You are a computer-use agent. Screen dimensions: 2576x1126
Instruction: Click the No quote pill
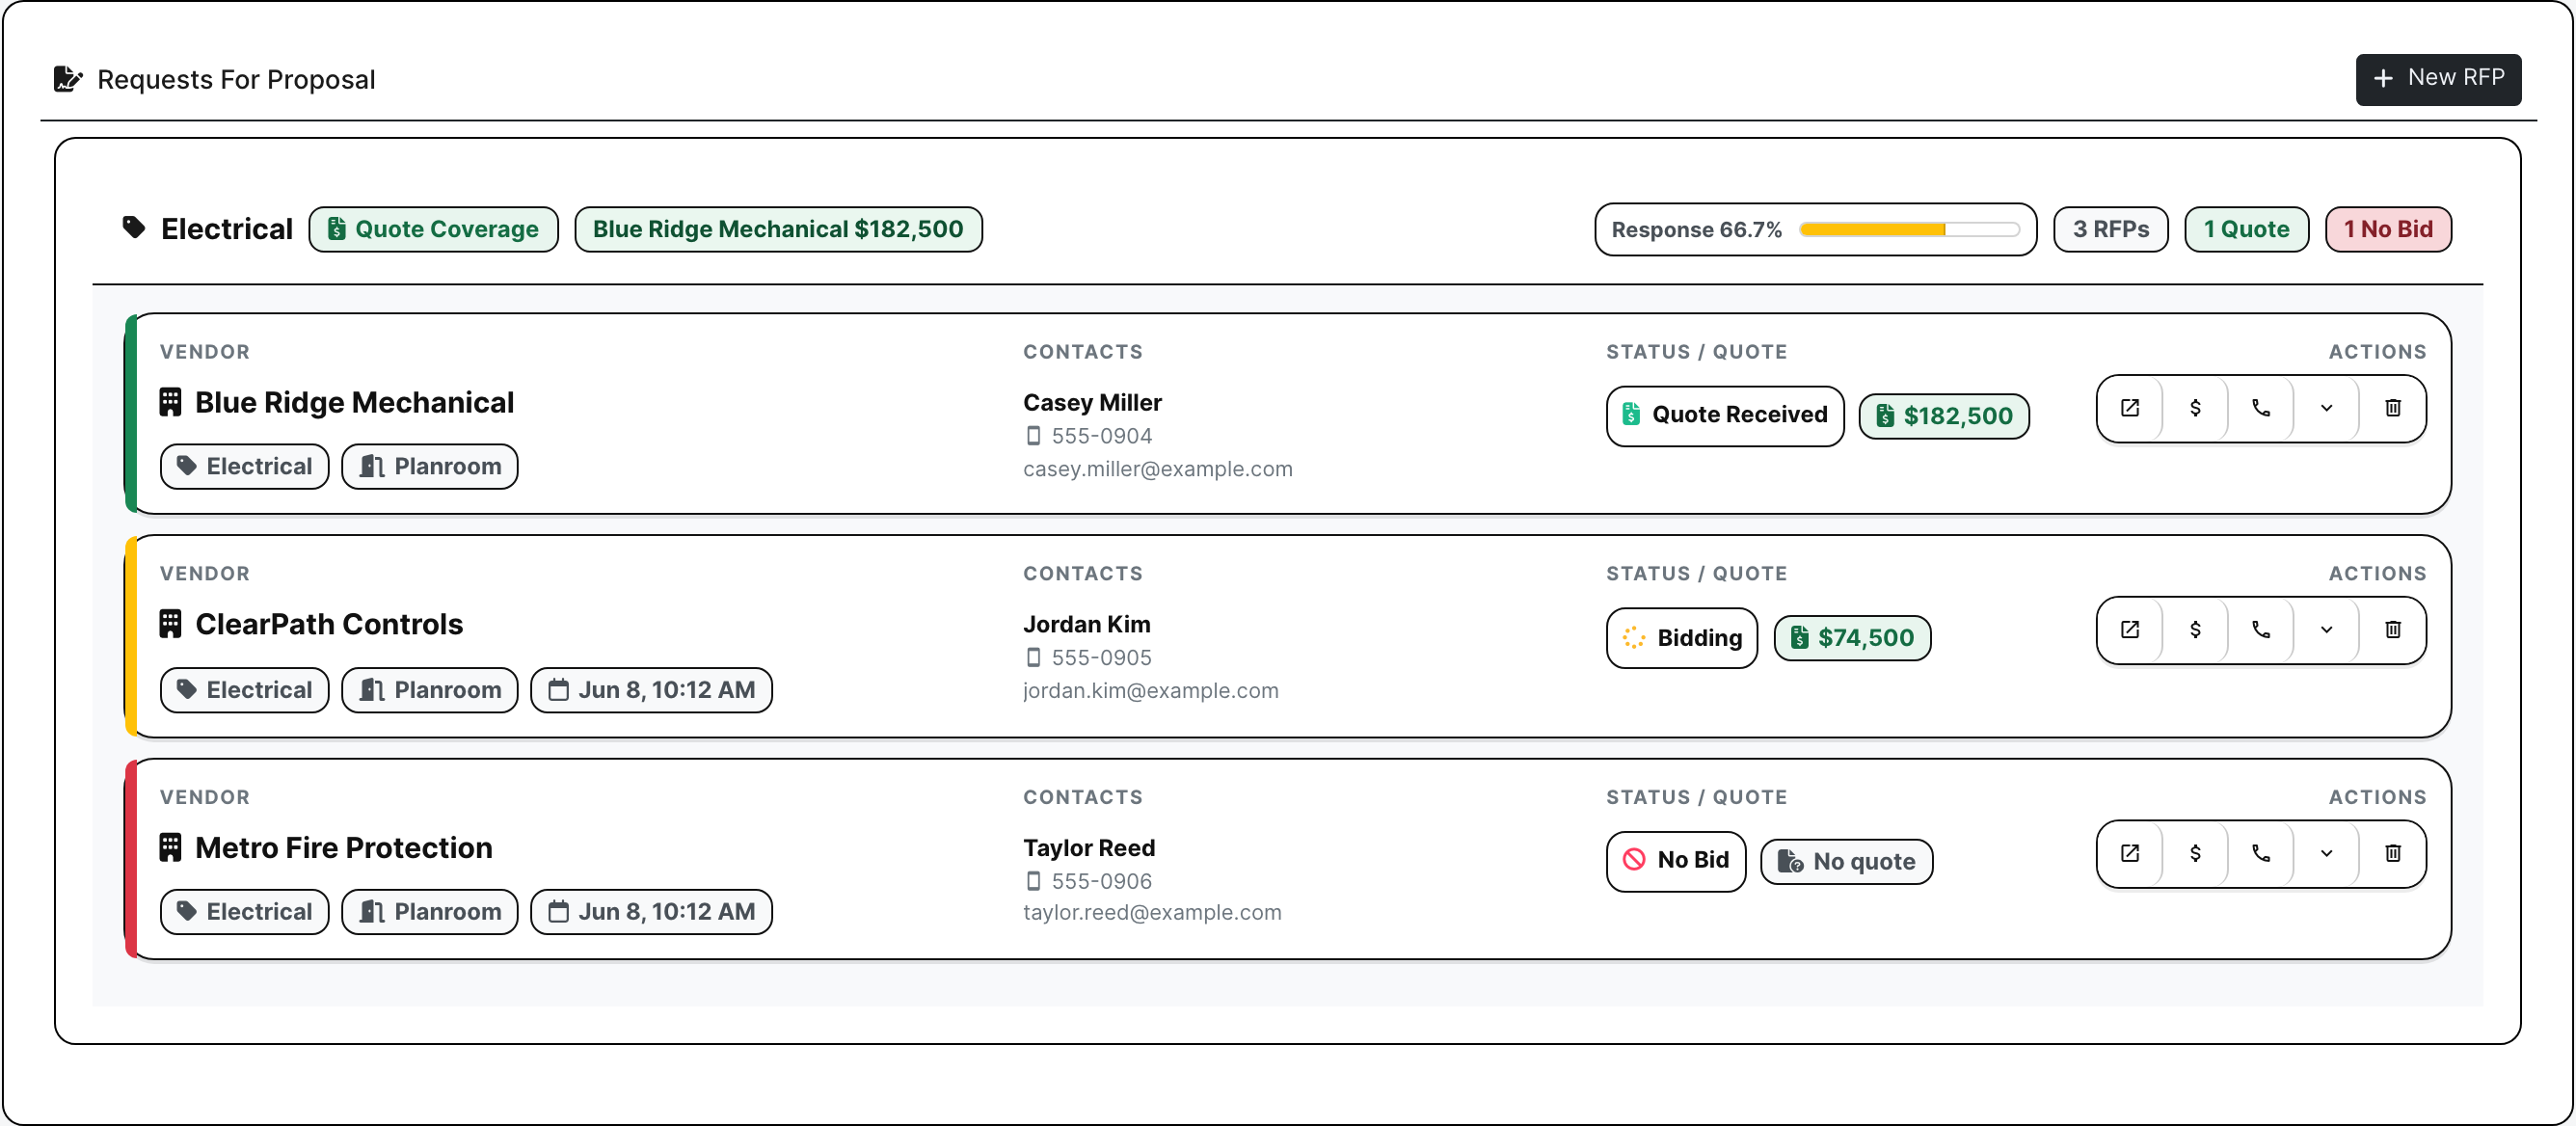(x=1846, y=862)
